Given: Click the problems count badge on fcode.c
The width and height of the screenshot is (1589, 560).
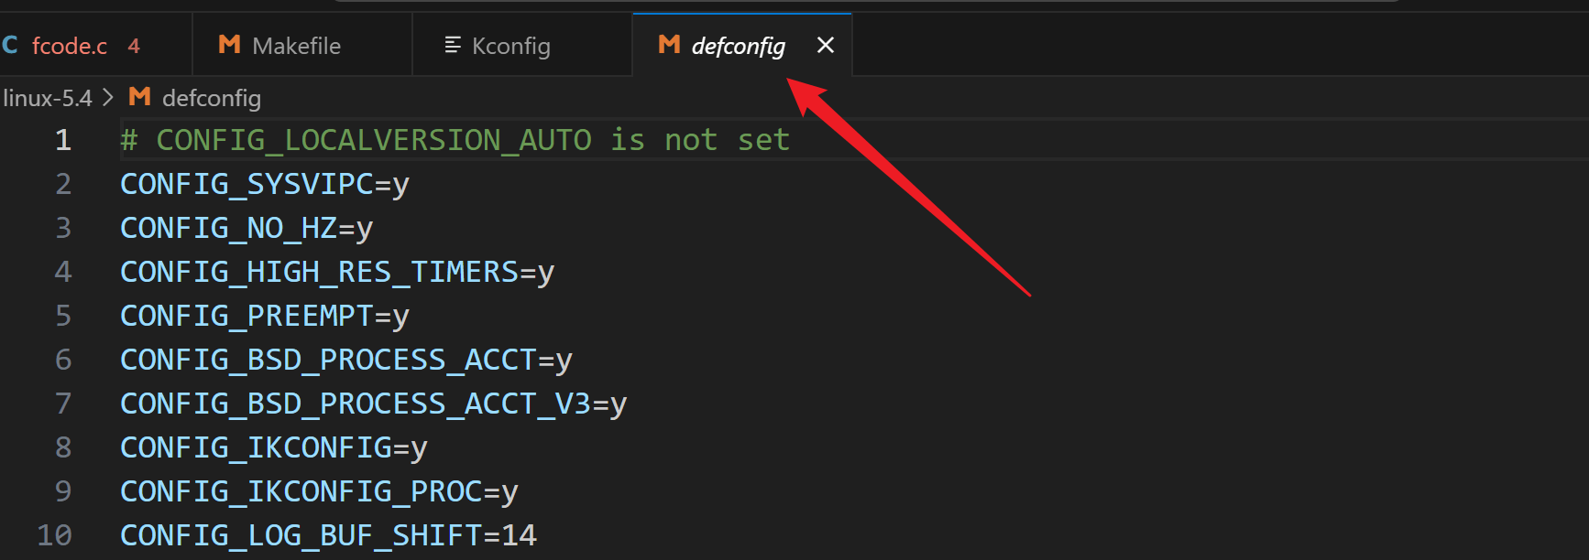Looking at the screenshot, I should [134, 46].
